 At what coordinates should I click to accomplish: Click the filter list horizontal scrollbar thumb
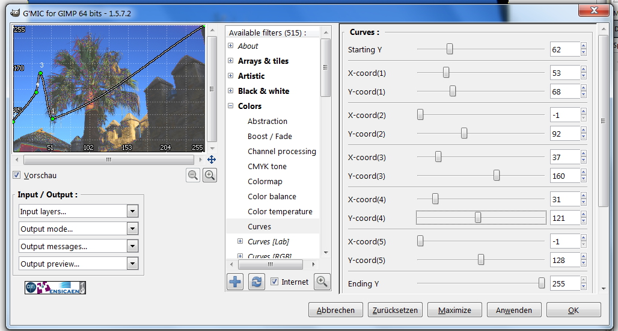coord(271,264)
